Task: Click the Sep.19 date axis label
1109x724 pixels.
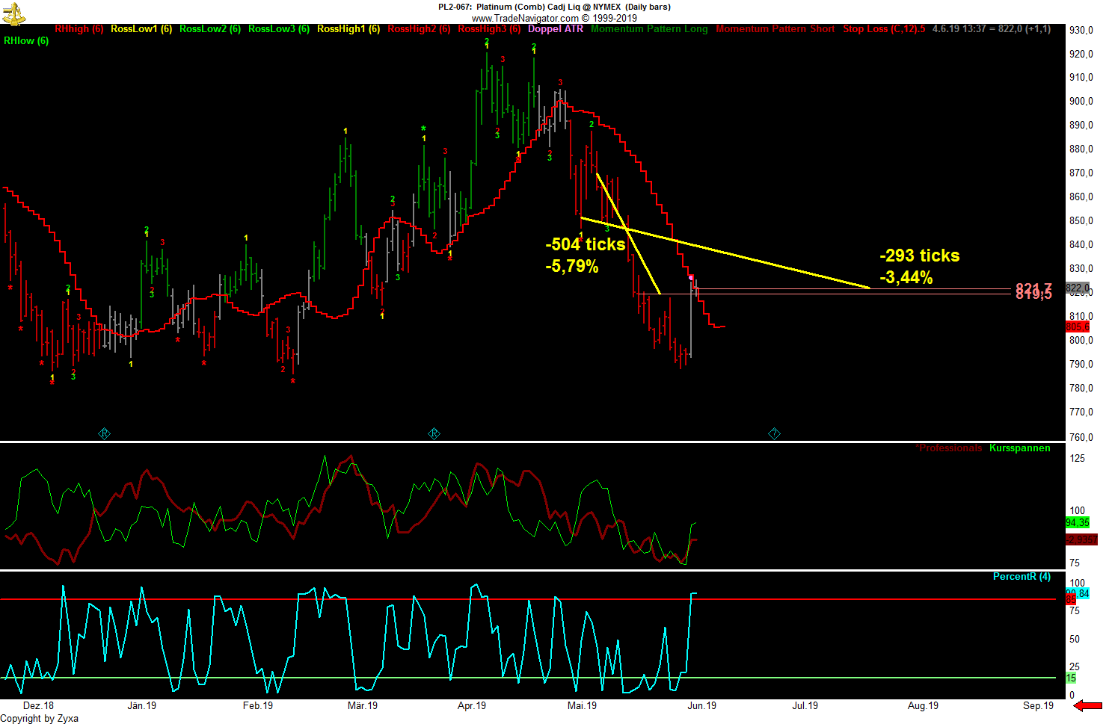Action: point(1039,705)
